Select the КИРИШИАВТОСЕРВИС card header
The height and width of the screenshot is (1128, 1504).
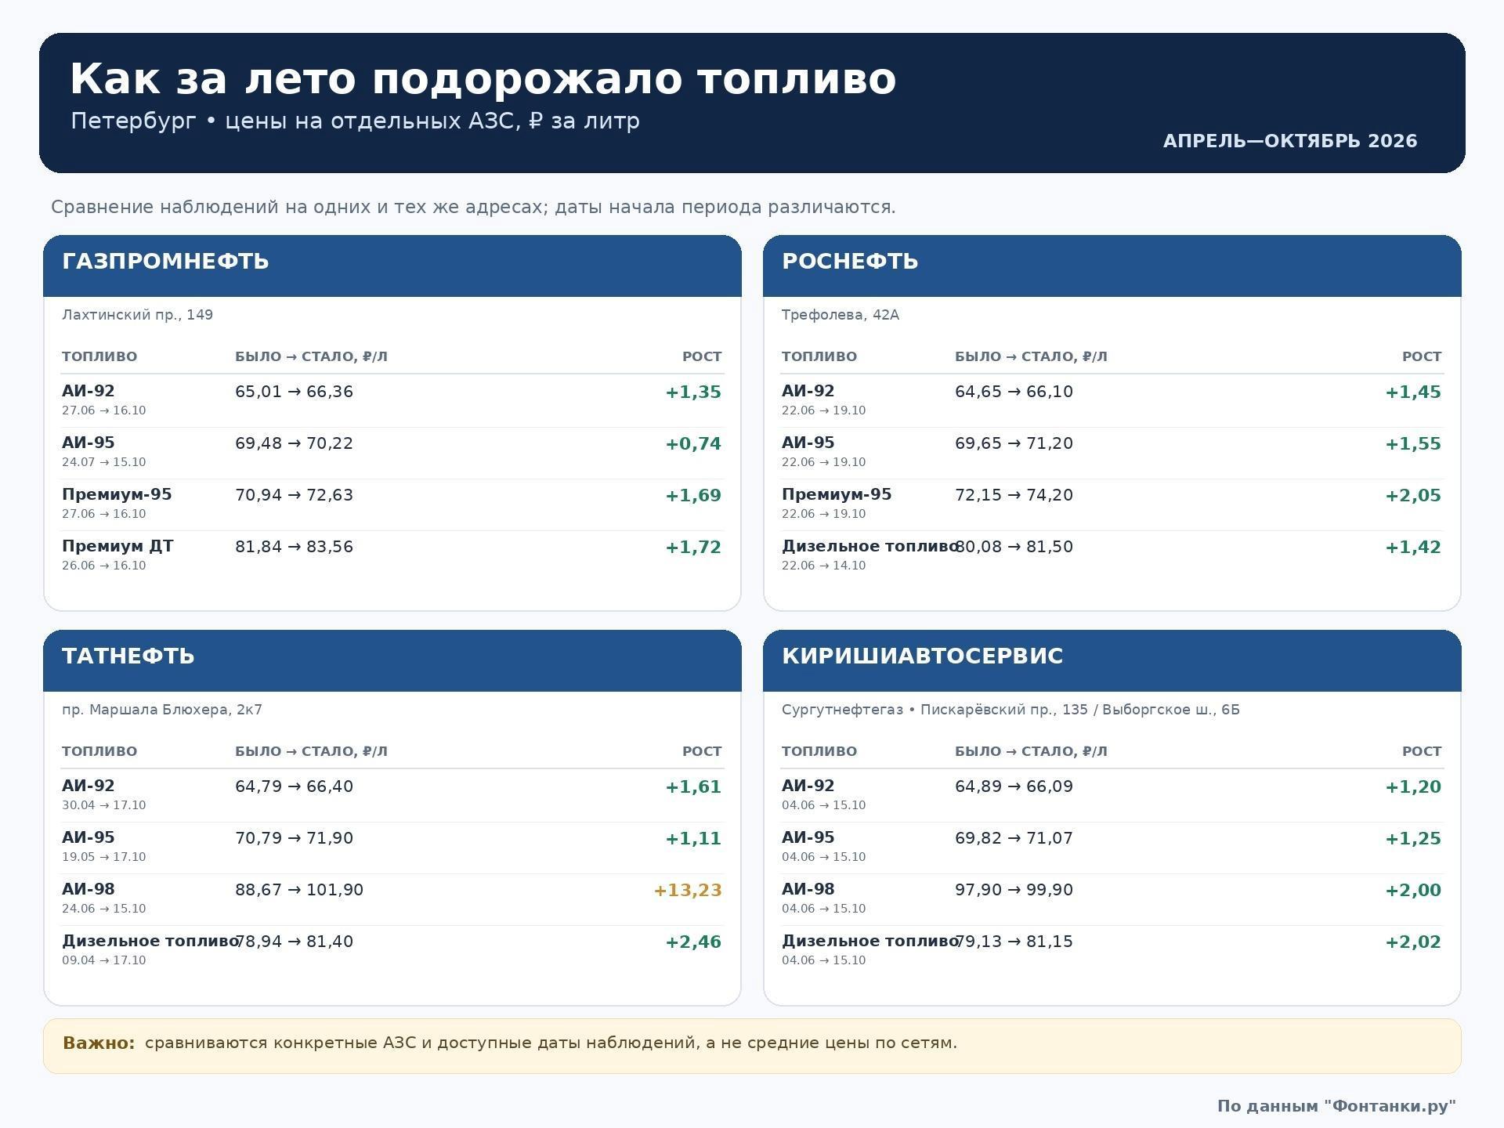tap(1112, 660)
